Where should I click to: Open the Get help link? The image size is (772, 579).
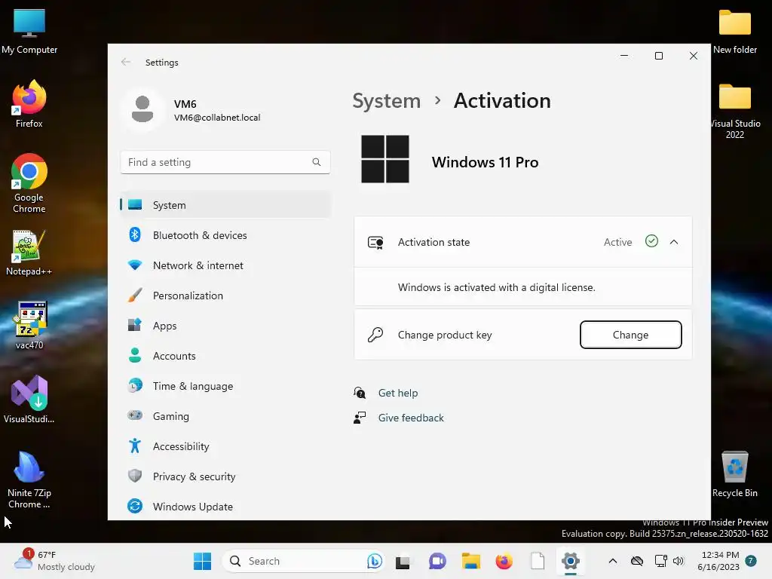click(x=398, y=393)
